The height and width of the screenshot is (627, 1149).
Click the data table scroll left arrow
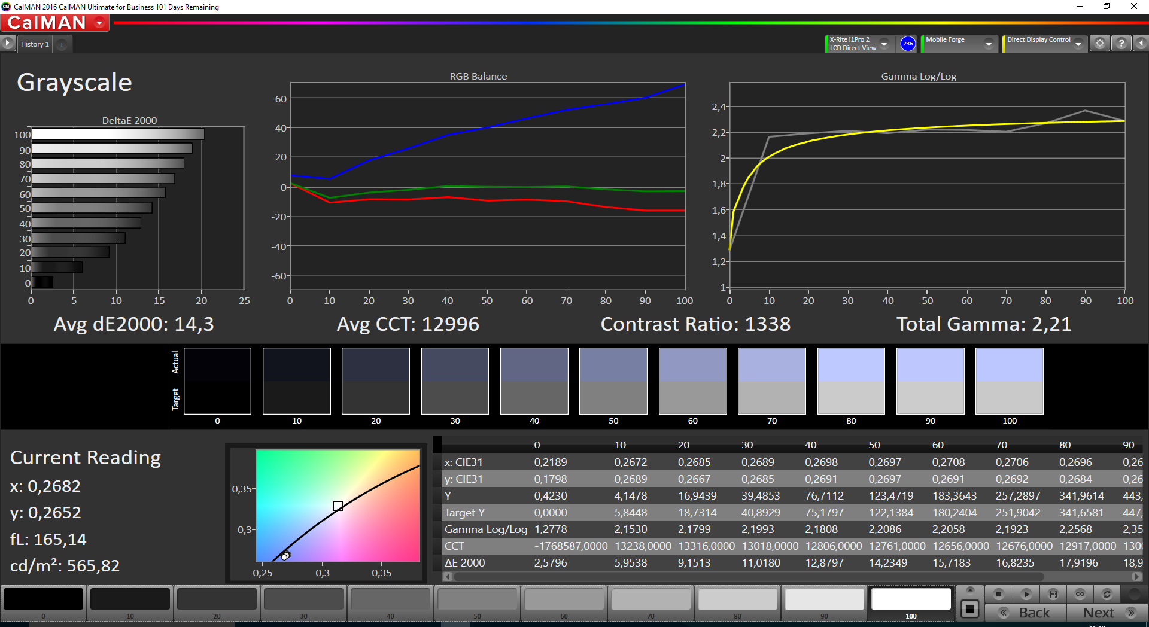click(x=447, y=577)
